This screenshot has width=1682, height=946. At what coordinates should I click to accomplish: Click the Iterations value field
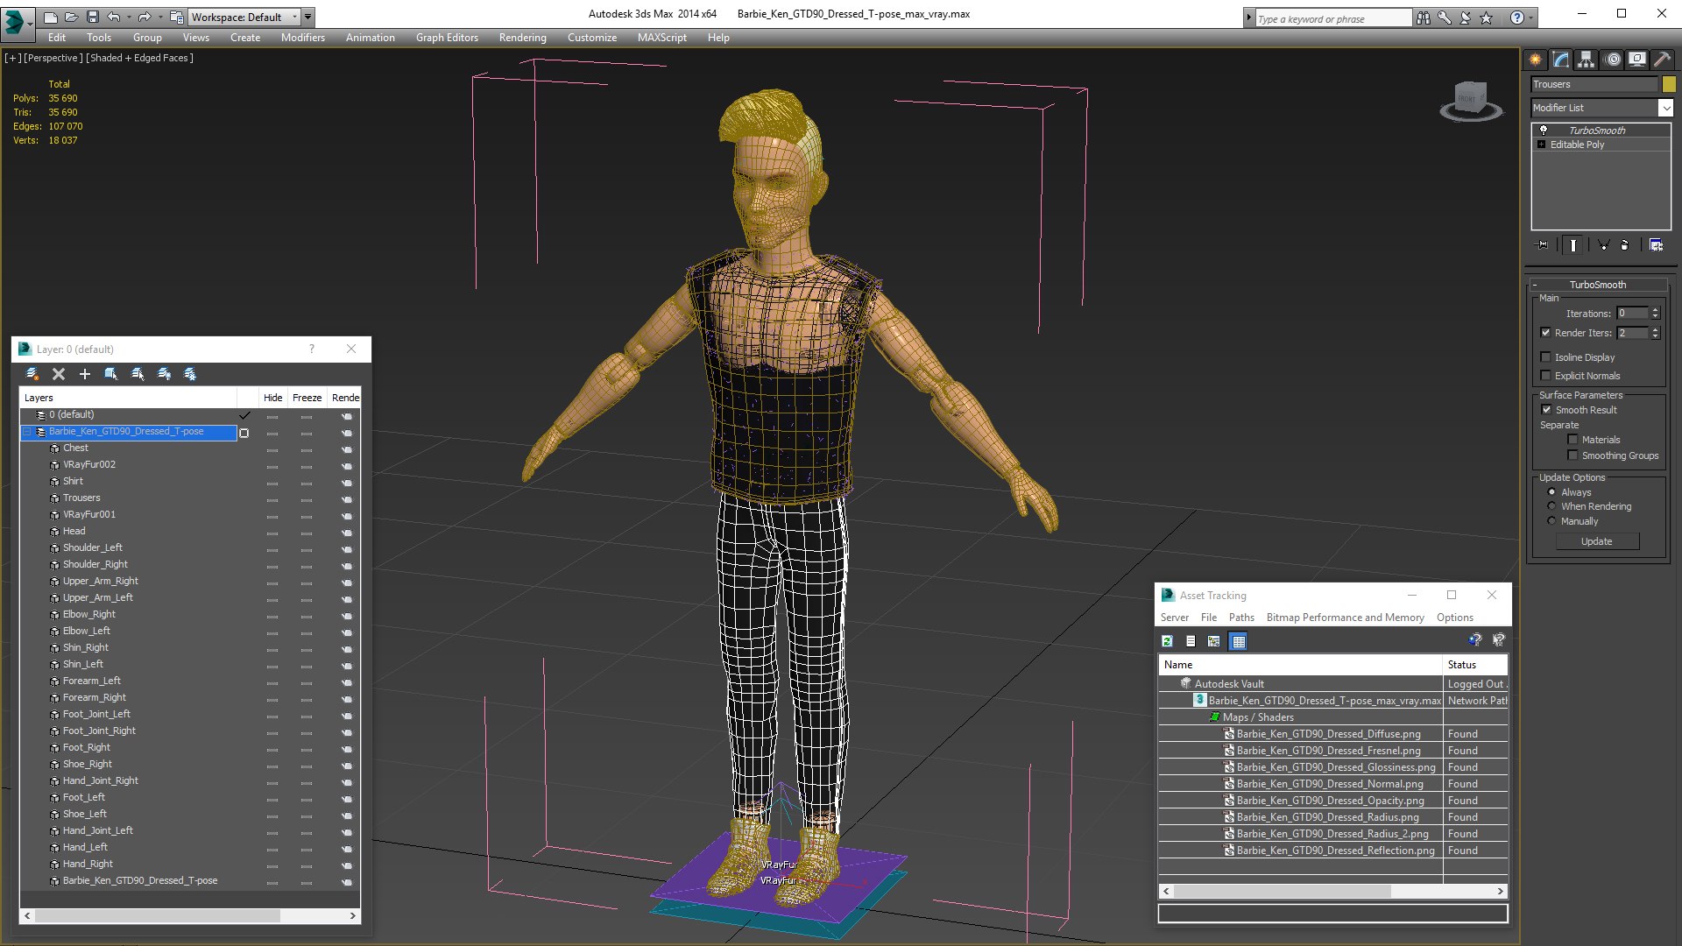[x=1632, y=314]
